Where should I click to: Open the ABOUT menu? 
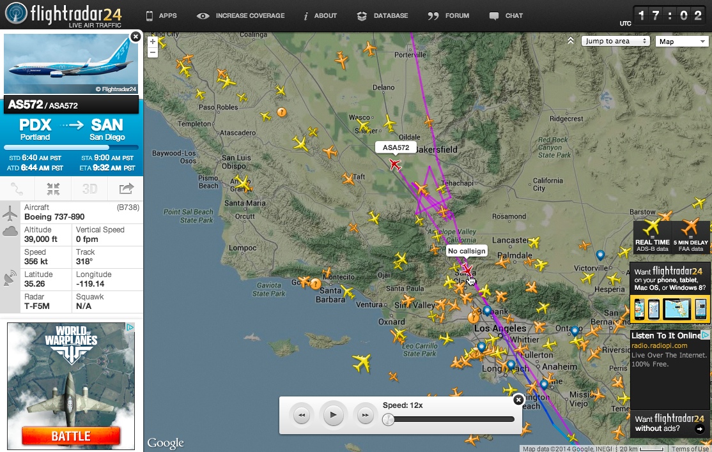(x=320, y=16)
